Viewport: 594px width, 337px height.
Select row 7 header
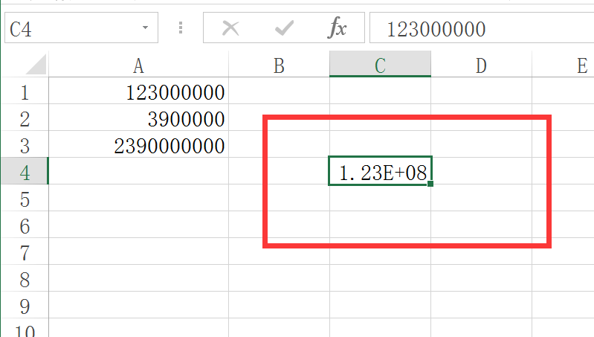pyautogui.click(x=25, y=251)
